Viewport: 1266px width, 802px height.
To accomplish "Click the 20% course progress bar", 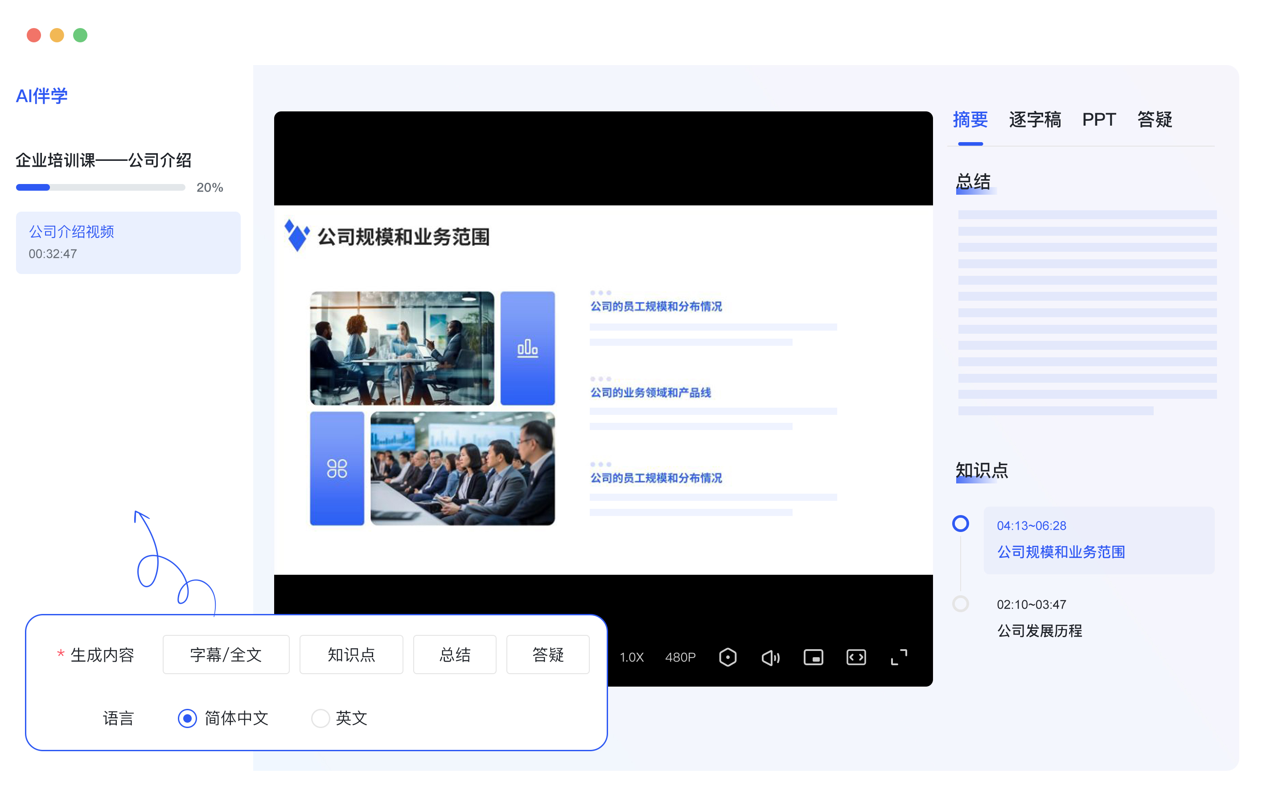I will pos(100,187).
